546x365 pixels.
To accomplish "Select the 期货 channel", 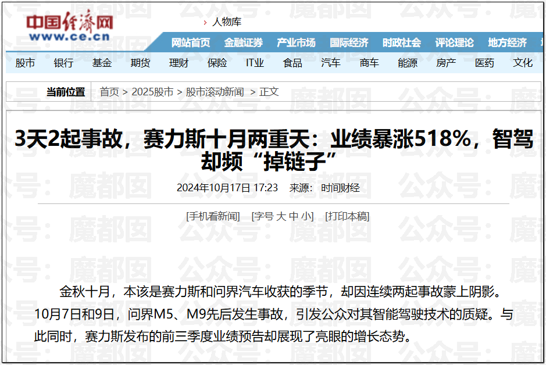I will (140, 63).
